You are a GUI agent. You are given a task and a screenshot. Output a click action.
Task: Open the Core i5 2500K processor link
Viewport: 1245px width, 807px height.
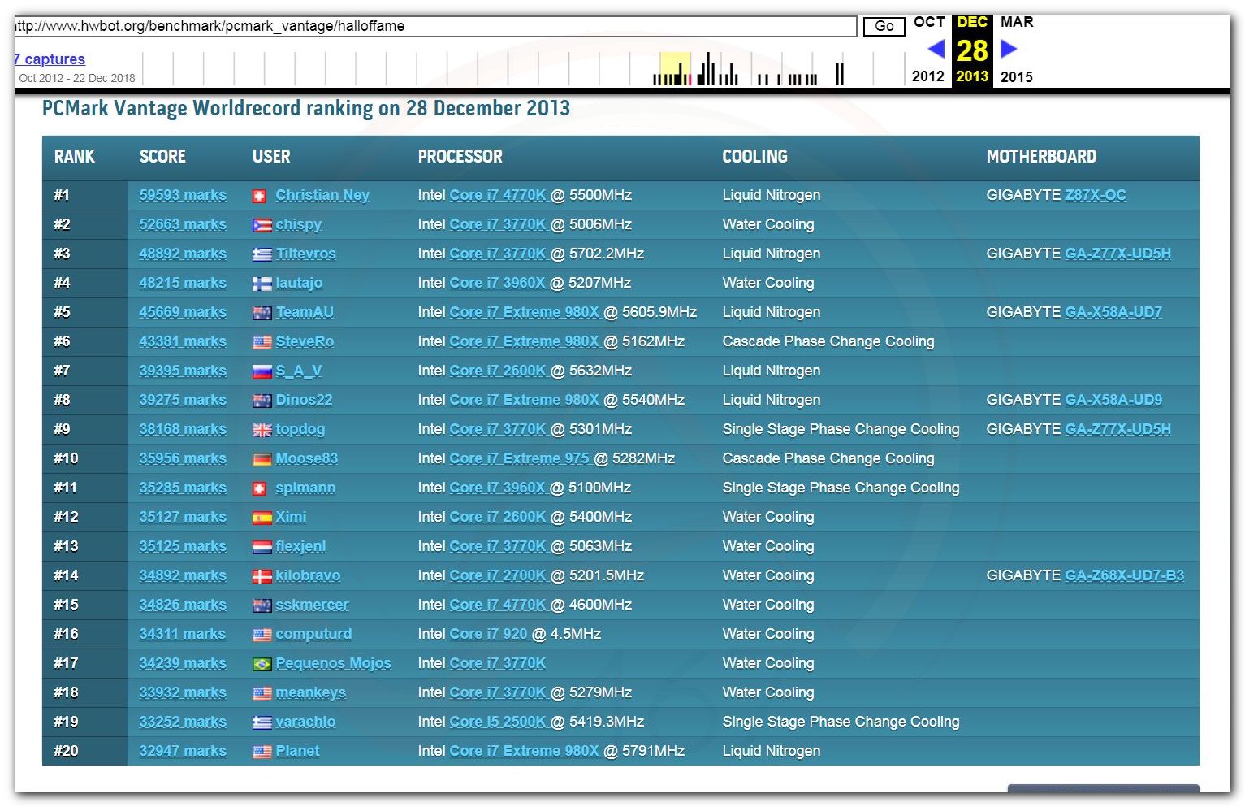click(497, 722)
